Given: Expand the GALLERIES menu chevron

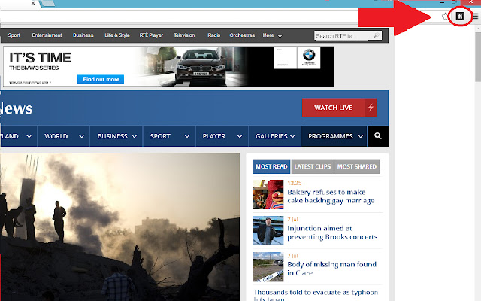Looking at the screenshot, I should tap(292, 136).
